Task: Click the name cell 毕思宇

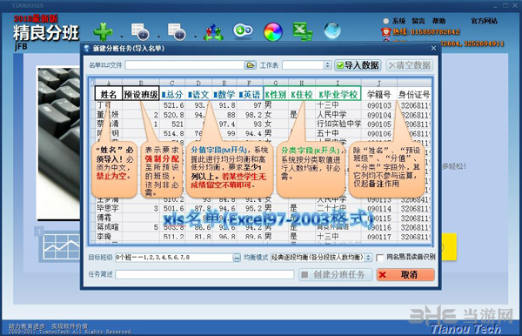Action: point(108,208)
